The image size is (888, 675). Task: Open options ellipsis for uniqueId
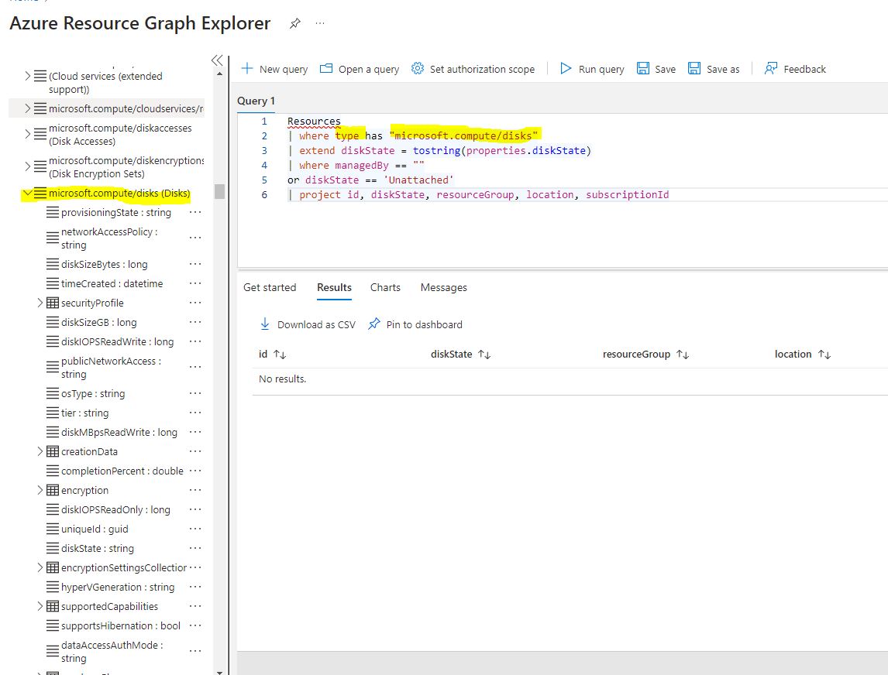195,529
